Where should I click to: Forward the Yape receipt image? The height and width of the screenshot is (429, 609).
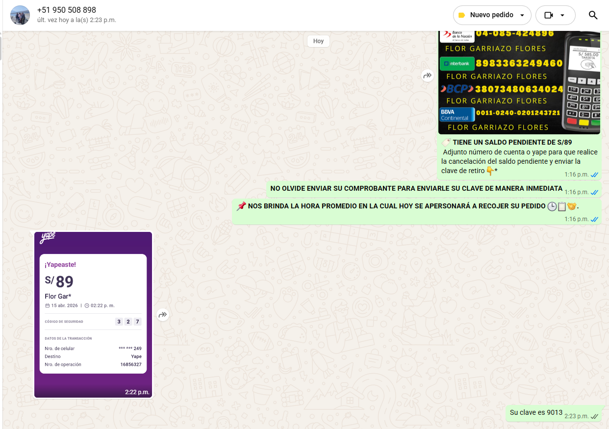(x=163, y=315)
